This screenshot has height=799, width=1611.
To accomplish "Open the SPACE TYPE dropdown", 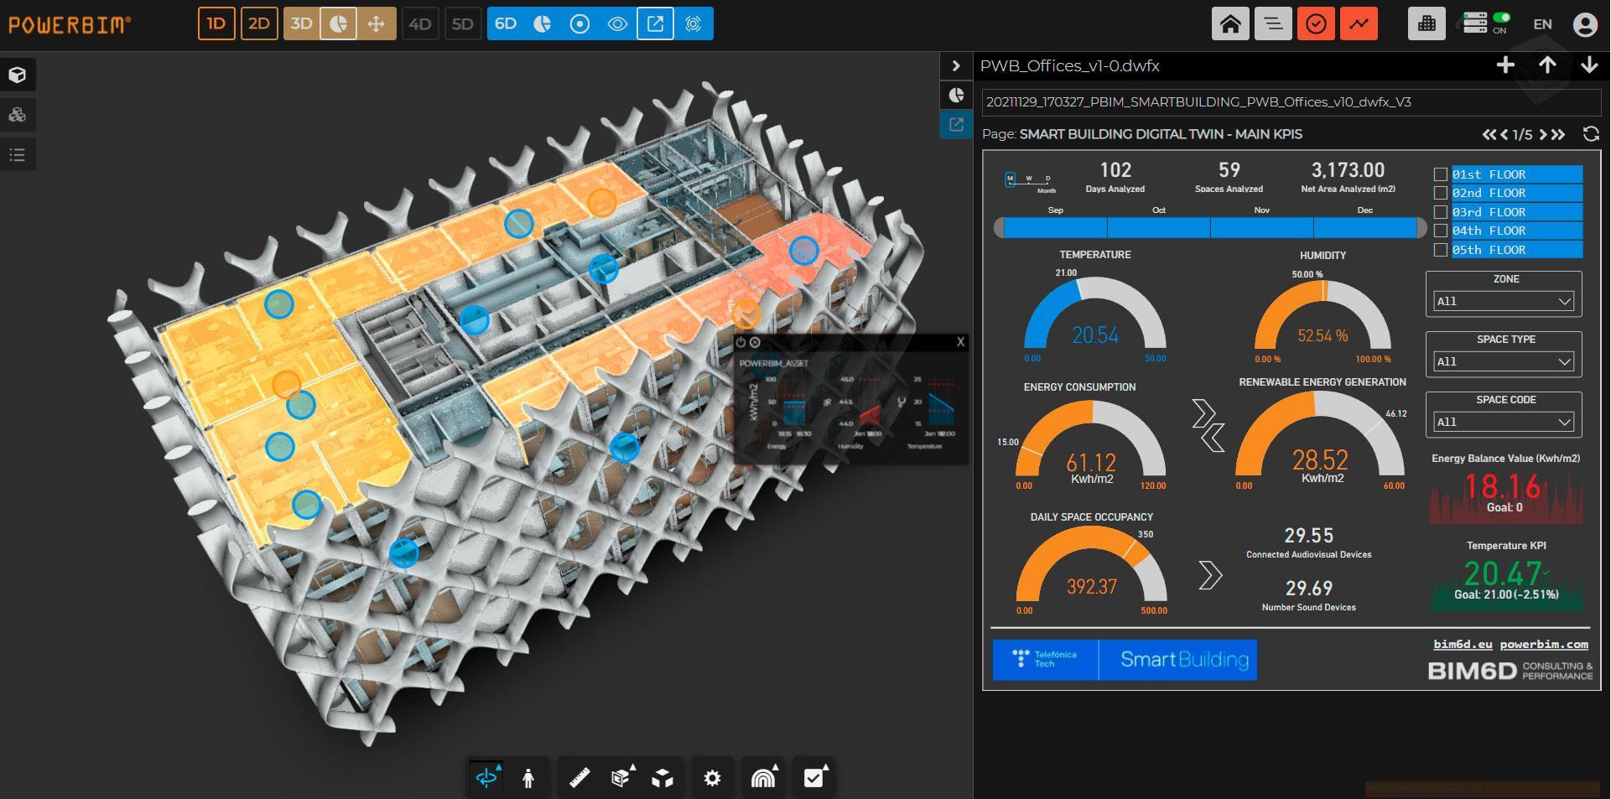I will point(1503,361).
